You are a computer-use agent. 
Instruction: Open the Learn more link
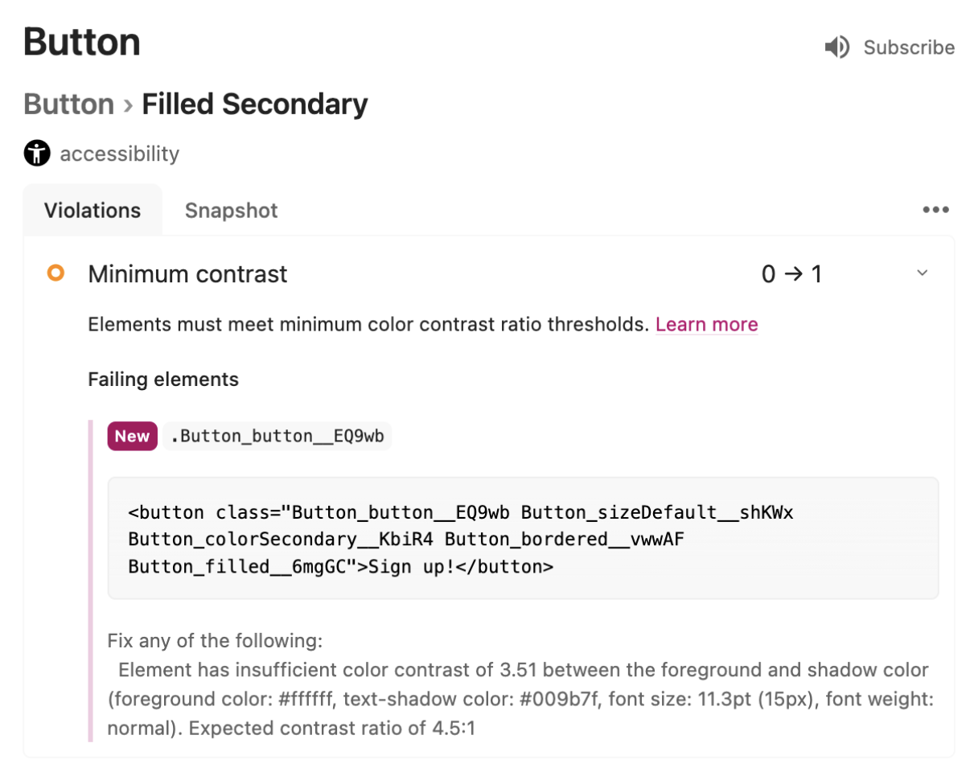click(706, 324)
